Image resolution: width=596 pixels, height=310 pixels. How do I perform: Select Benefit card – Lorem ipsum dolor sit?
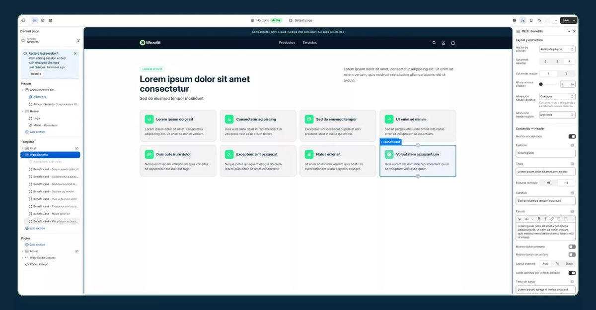(54, 169)
